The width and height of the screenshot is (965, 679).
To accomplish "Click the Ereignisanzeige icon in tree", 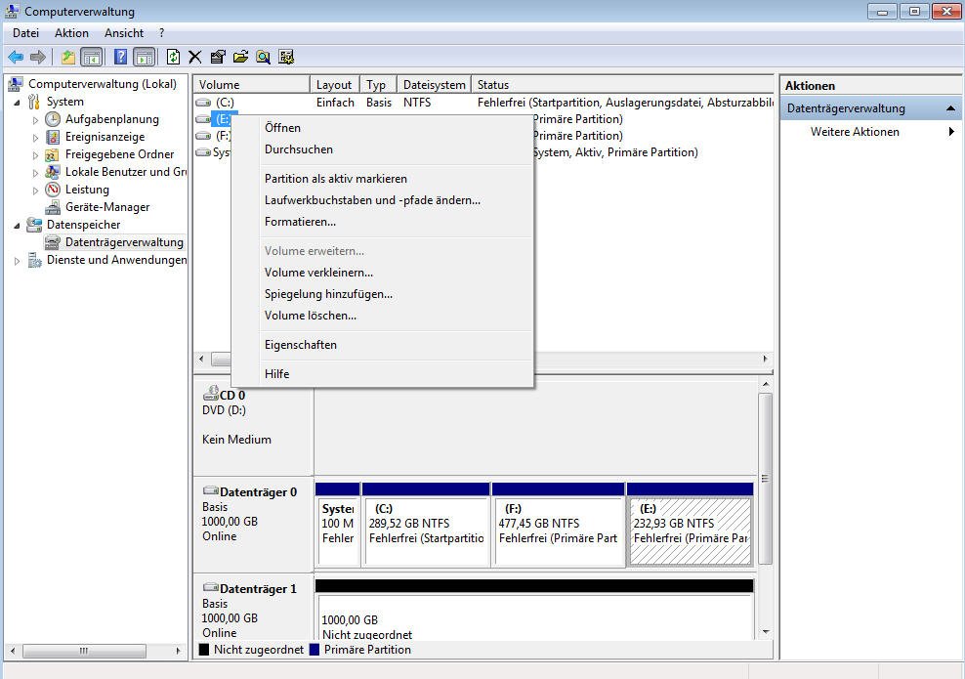I will pyautogui.click(x=53, y=137).
